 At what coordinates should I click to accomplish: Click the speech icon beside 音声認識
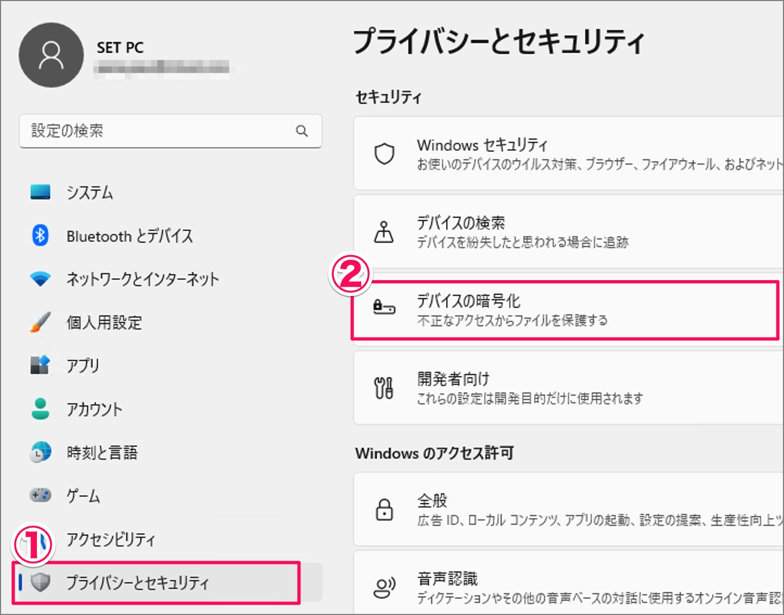click(x=384, y=587)
